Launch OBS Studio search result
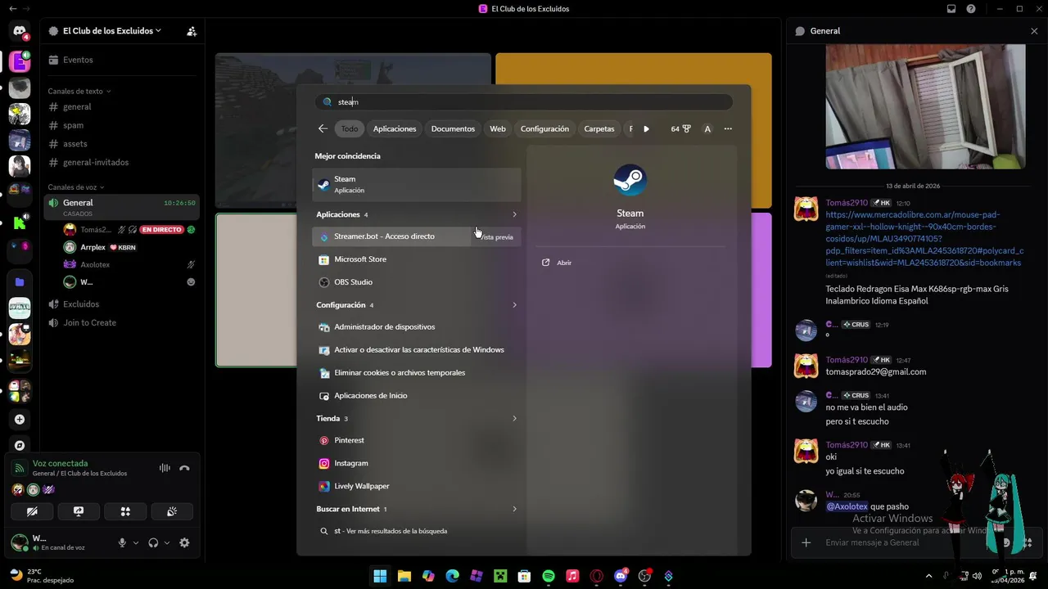1048x589 pixels. 417,282
